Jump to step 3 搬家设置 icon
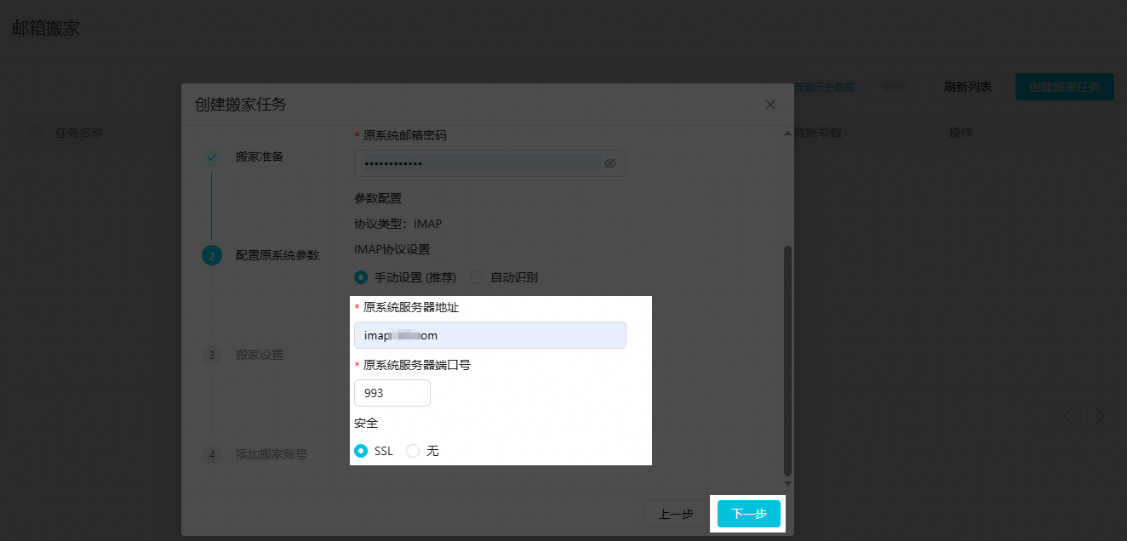The width and height of the screenshot is (1127, 541). [211, 355]
